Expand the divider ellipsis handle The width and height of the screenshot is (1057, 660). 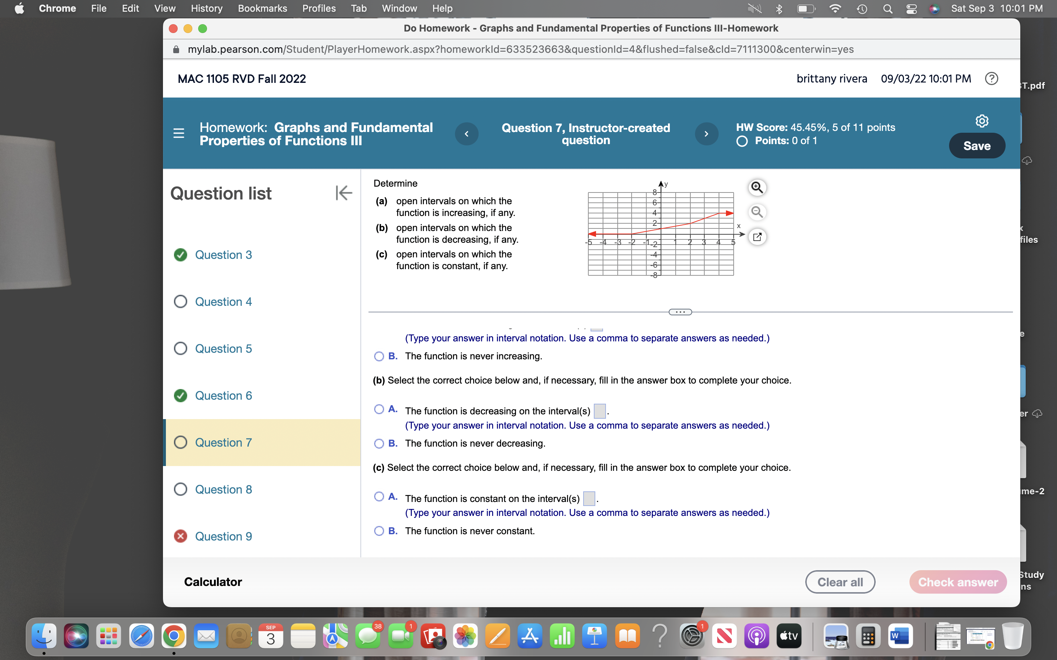(x=680, y=312)
